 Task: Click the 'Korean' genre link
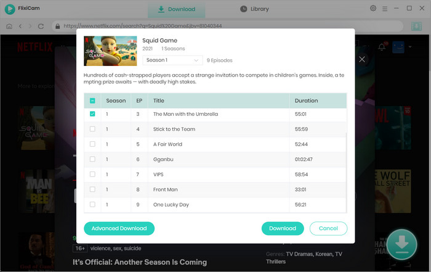click(324, 254)
